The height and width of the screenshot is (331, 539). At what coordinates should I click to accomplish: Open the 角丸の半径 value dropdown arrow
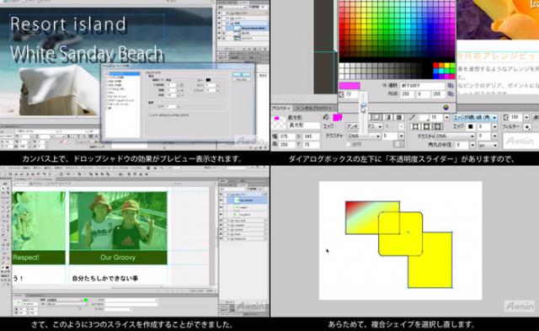[472, 145]
